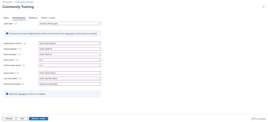The width and height of the screenshot is (268, 122).
Task: Click info icon beside Tenant name
Action: point(18,73)
